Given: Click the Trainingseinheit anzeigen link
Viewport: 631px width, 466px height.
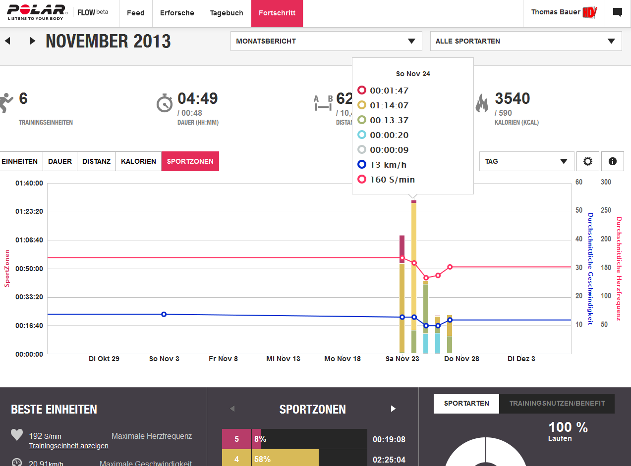Looking at the screenshot, I should [68, 446].
